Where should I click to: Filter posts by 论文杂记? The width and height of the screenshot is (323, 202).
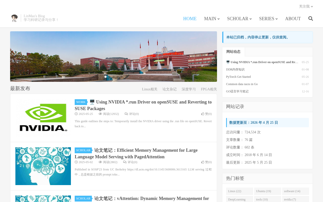[170, 89]
